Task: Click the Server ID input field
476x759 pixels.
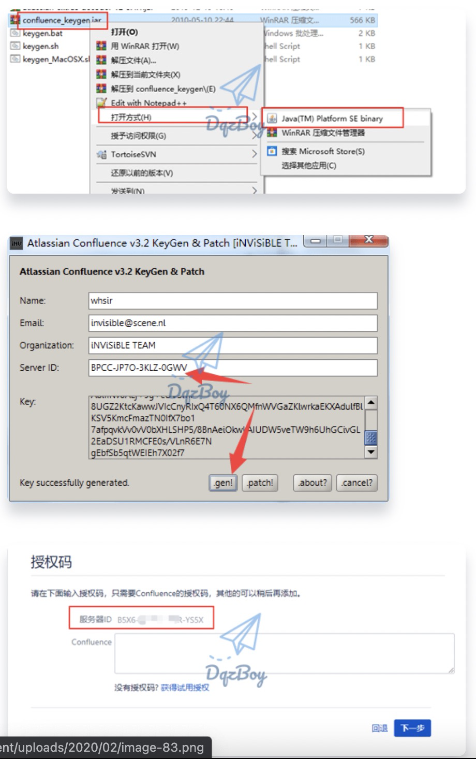Action: tap(233, 368)
